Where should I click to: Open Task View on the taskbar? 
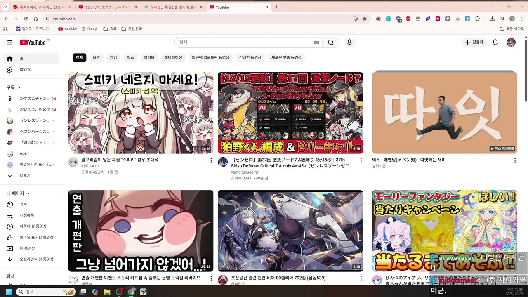(x=83, y=292)
